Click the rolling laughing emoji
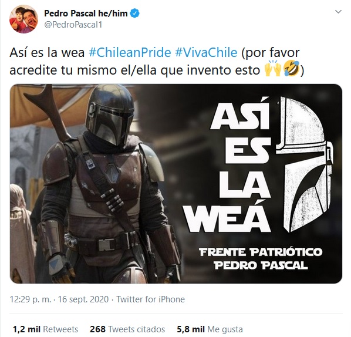Viewport: 351px width, 337px height. point(291,69)
